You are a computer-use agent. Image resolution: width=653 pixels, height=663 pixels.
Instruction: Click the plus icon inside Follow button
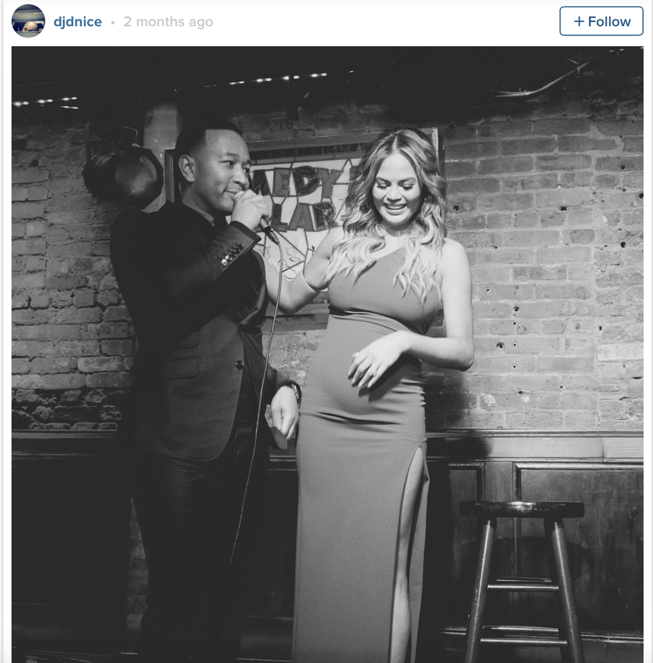tap(578, 21)
